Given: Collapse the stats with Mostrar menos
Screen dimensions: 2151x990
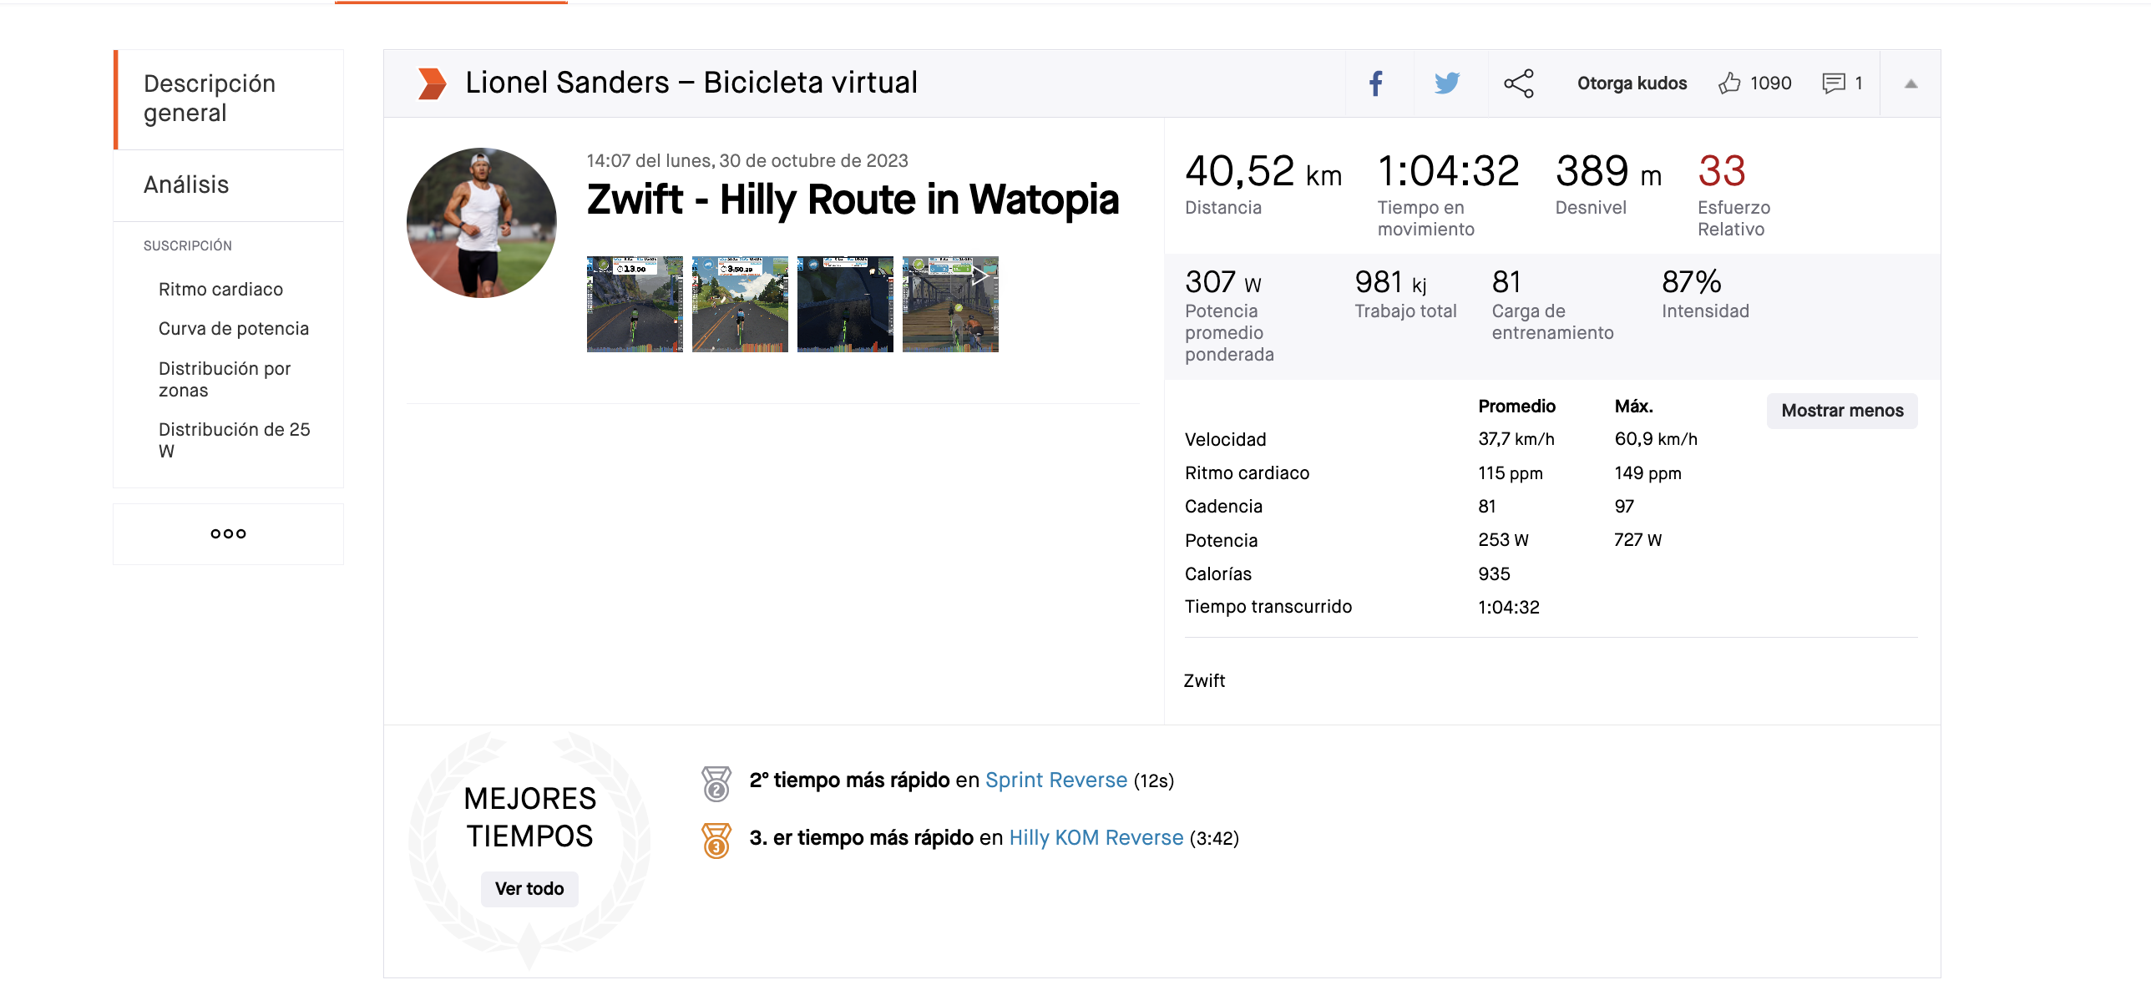Looking at the screenshot, I should (x=1842, y=411).
